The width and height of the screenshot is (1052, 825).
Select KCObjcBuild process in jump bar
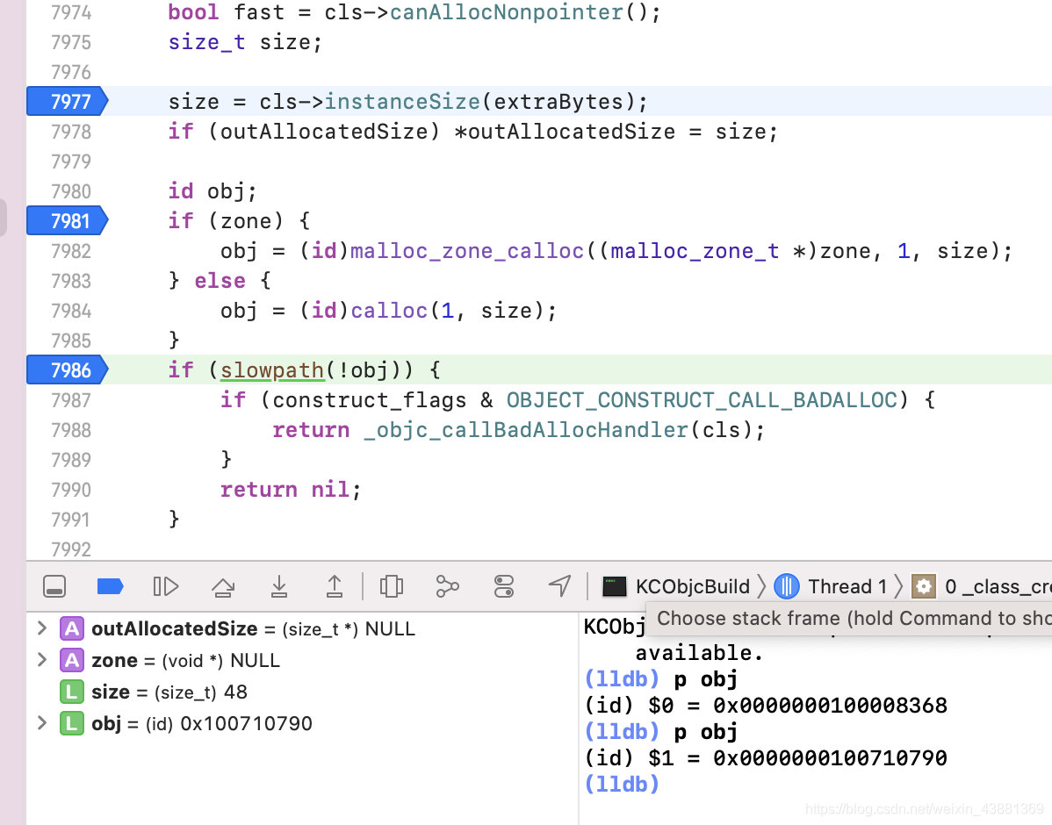(x=692, y=586)
